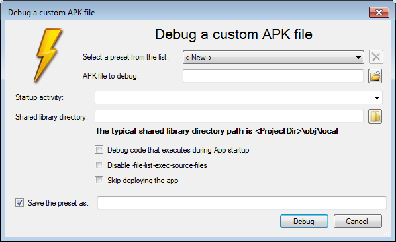Toggle Disable -file-list-exec-source-files checkbox

pyautogui.click(x=99, y=165)
